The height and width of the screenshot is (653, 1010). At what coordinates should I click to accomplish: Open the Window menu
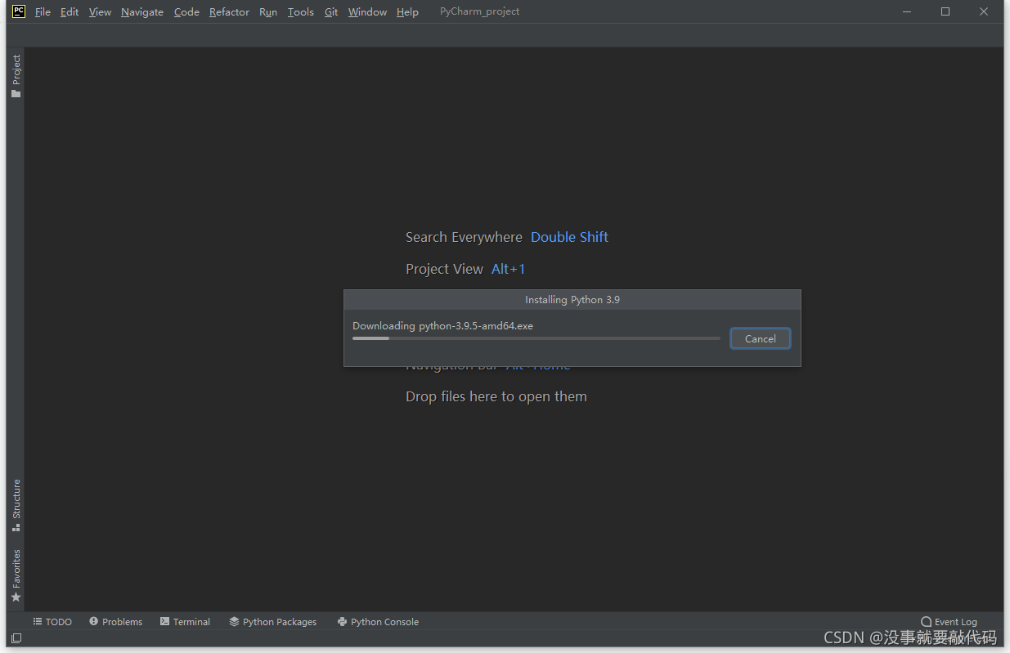(x=366, y=11)
